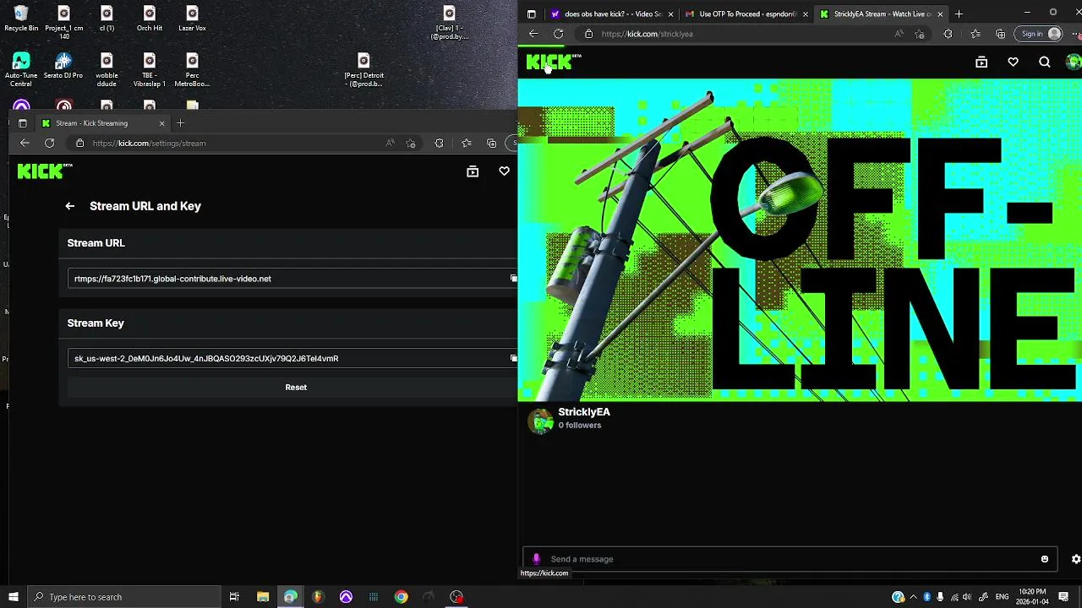Open extensions icon in settings browser toolbar
This screenshot has width=1082, height=608.
[439, 144]
